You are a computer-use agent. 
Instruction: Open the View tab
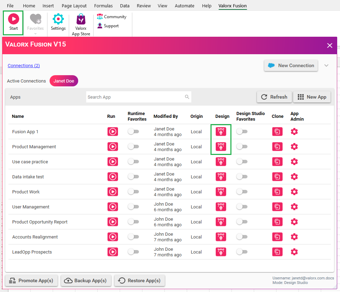(x=162, y=6)
